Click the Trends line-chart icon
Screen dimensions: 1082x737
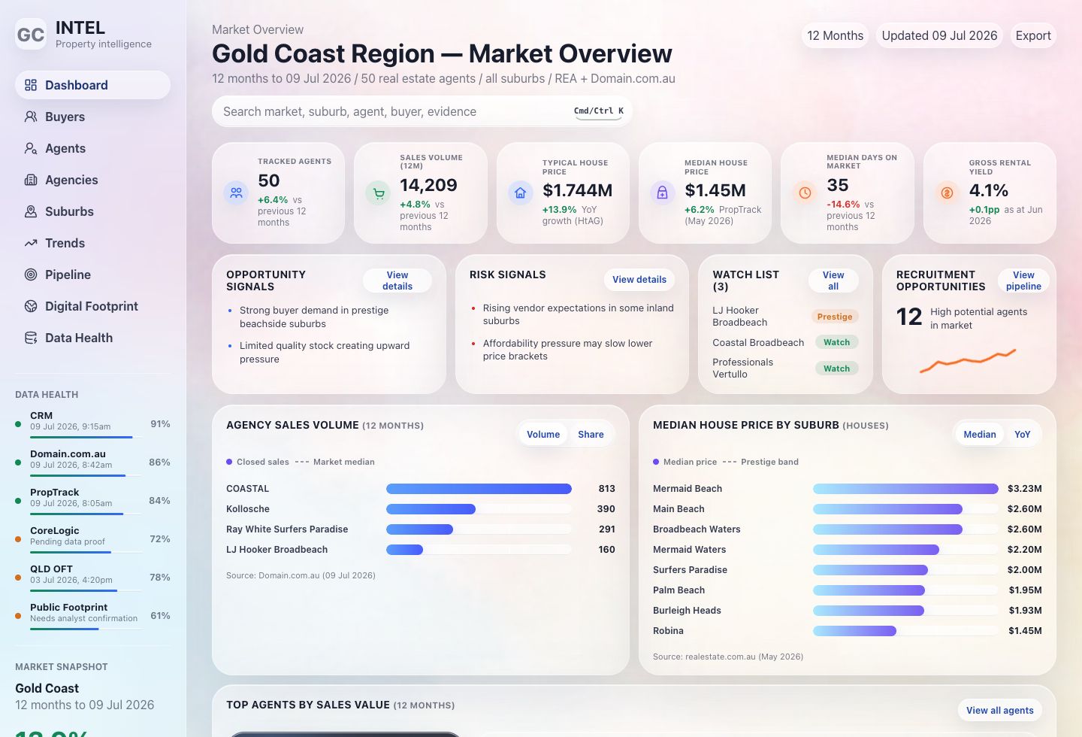click(31, 243)
